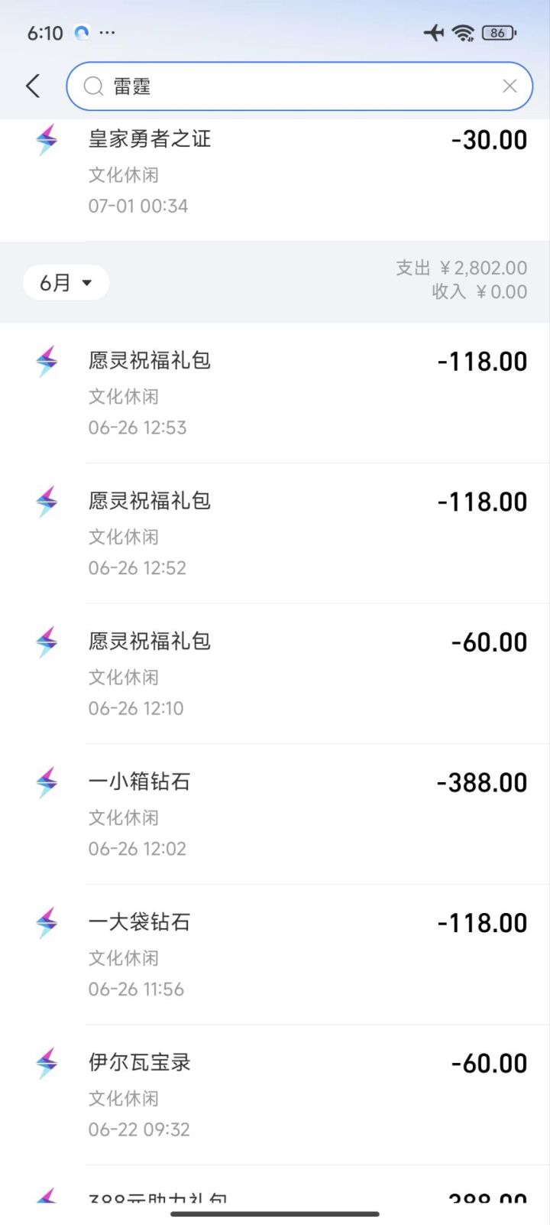Screen dimensions: 550x1225
Task: Open the 愿灵祝福礼包 -60.00 transaction
Action: point(150,642)
